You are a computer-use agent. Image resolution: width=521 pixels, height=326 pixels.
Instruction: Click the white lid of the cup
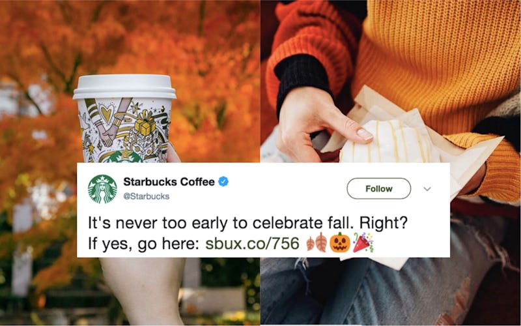coord(124,87)
